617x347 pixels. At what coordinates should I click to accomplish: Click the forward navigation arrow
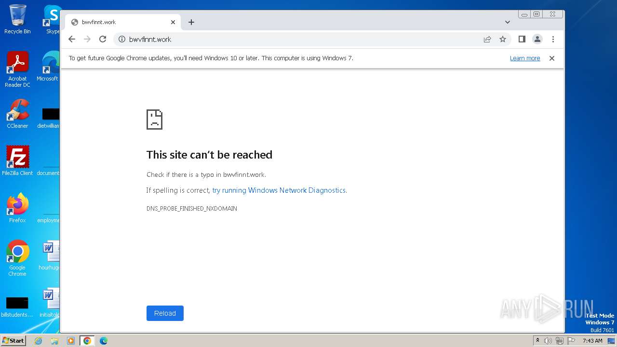pyautogui.click(x=87, y=40)
